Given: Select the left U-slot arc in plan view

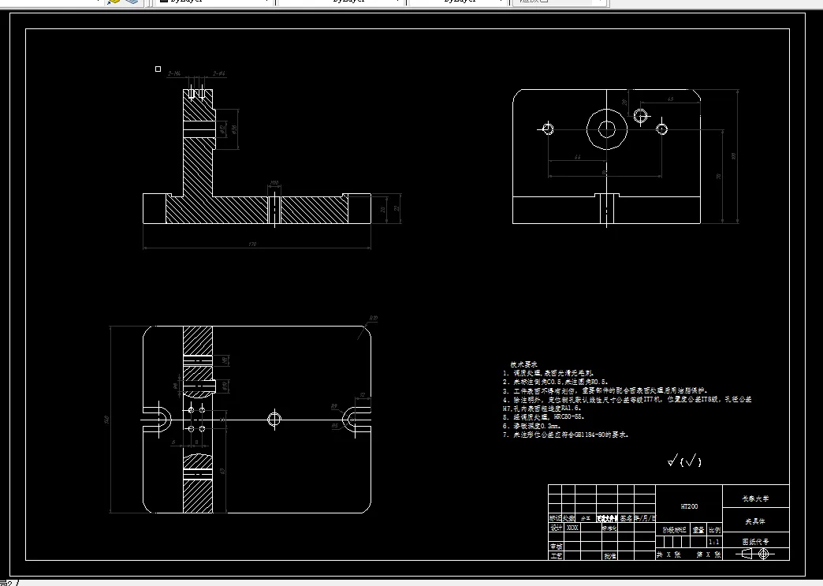Looking at the screenshot, I should click(163, 420).
